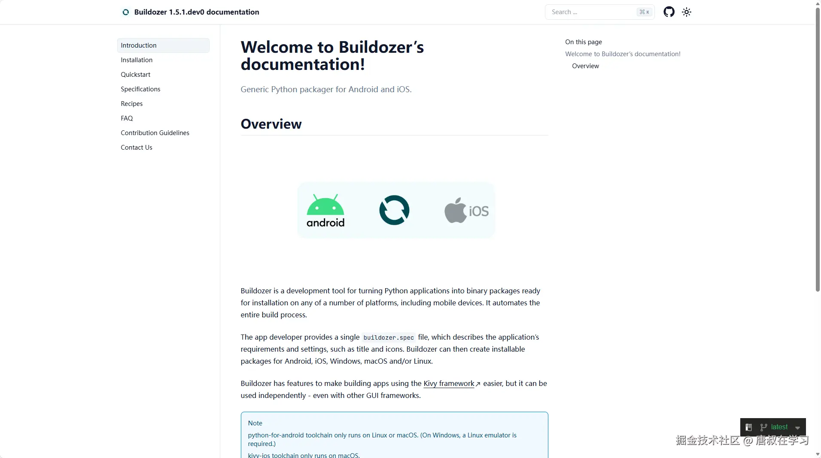Click Buildozer 1.5.1.dev0 documentation title
821x458 pixels.
197,12
